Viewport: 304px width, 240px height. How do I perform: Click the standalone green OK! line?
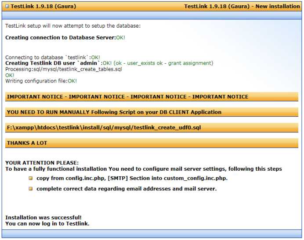coord(10,75)
